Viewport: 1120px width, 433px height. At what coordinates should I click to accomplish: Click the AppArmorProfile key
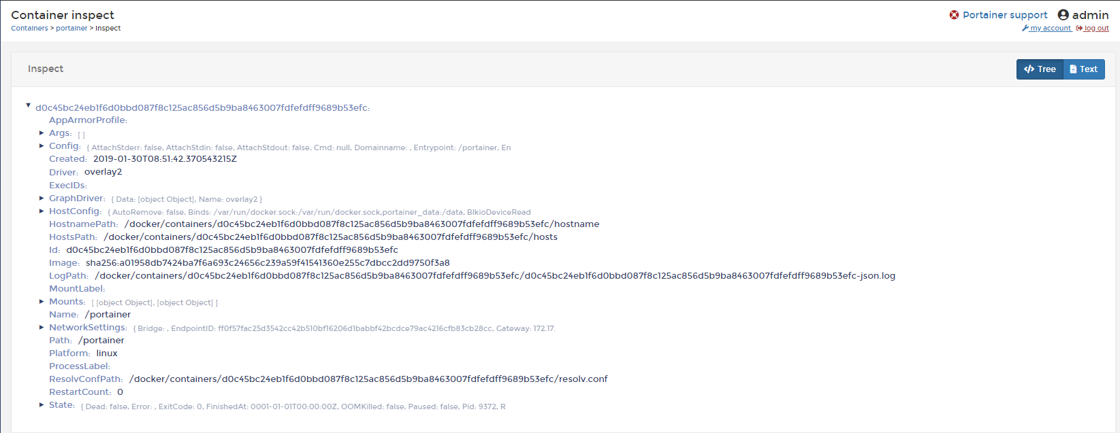click(88, 120)
